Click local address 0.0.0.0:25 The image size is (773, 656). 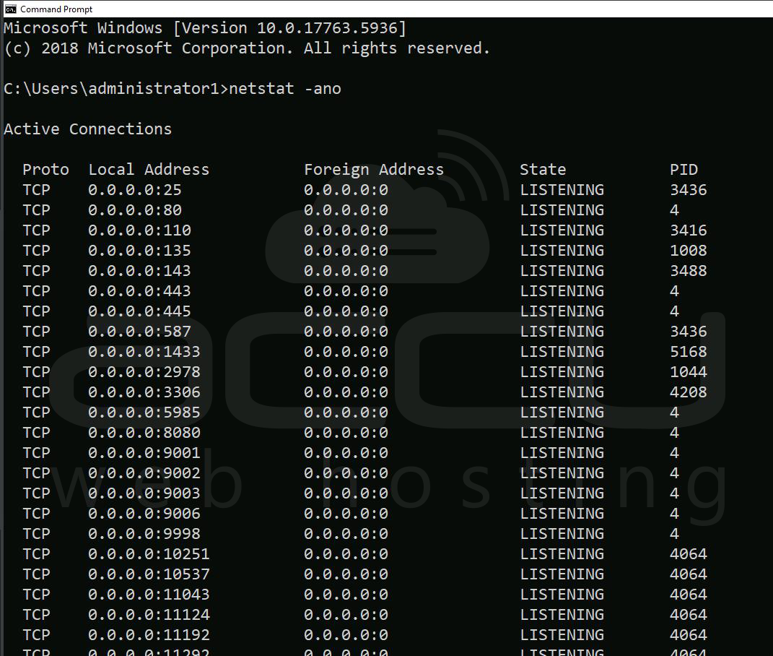[135, 190]
